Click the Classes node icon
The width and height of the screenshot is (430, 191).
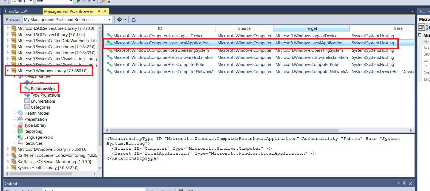pyautogui.click(x=27, y=83)
